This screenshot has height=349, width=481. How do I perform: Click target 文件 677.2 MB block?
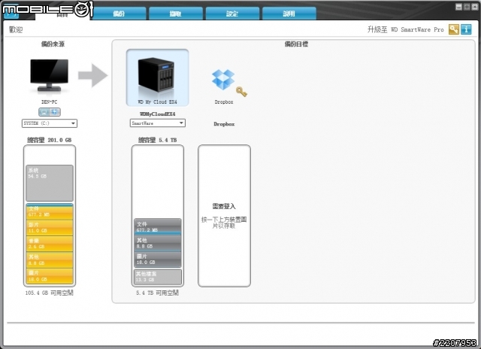tap(158, 226)
